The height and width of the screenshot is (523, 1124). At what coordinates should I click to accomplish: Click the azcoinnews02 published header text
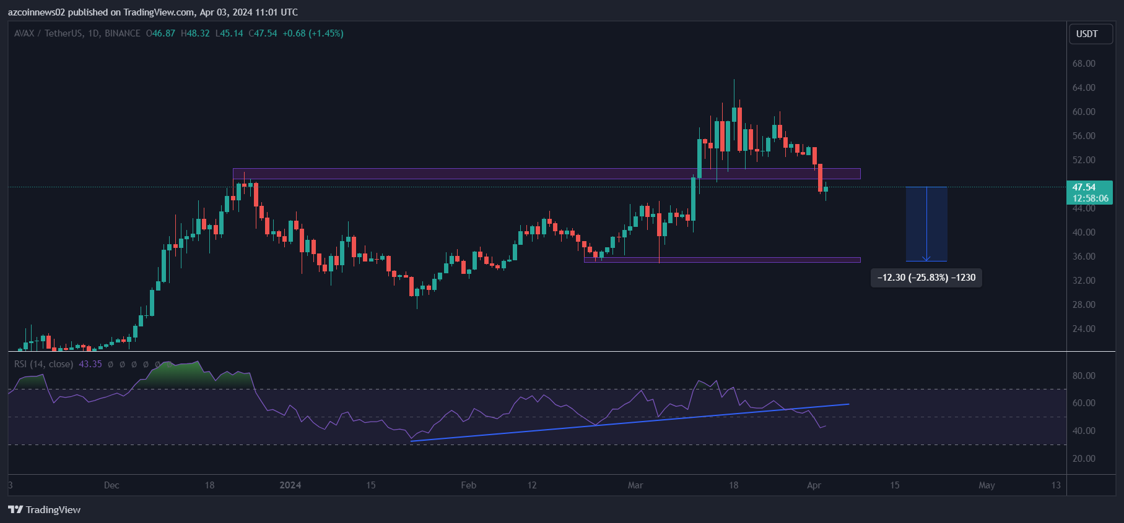coord(152,12)
